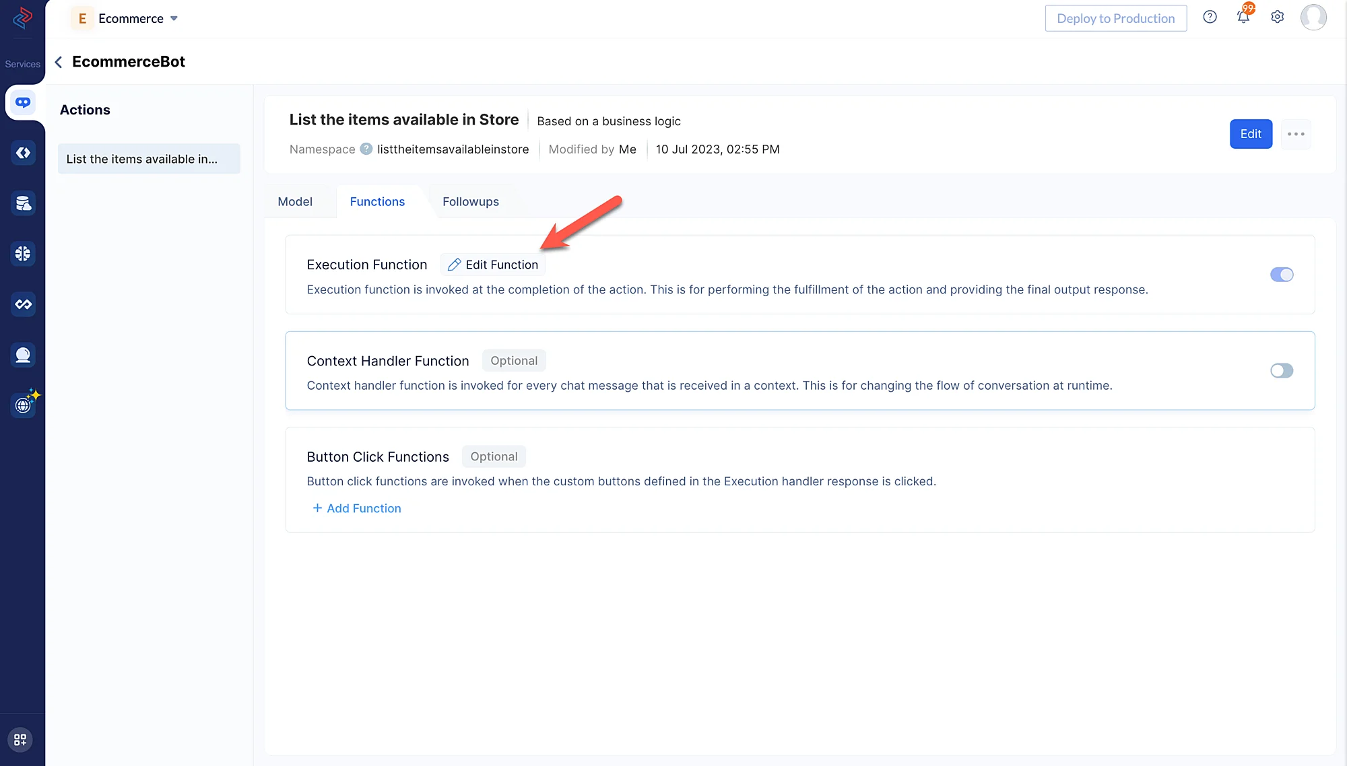This screenshot has width=1347, height=766.
Task: Click the Namespace info help icon
Action: pyautogui.click(x=366, y=149)
